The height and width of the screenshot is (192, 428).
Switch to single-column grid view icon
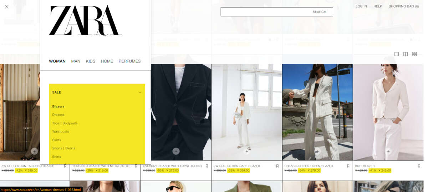pyautogui.click(x=397, y=54)
